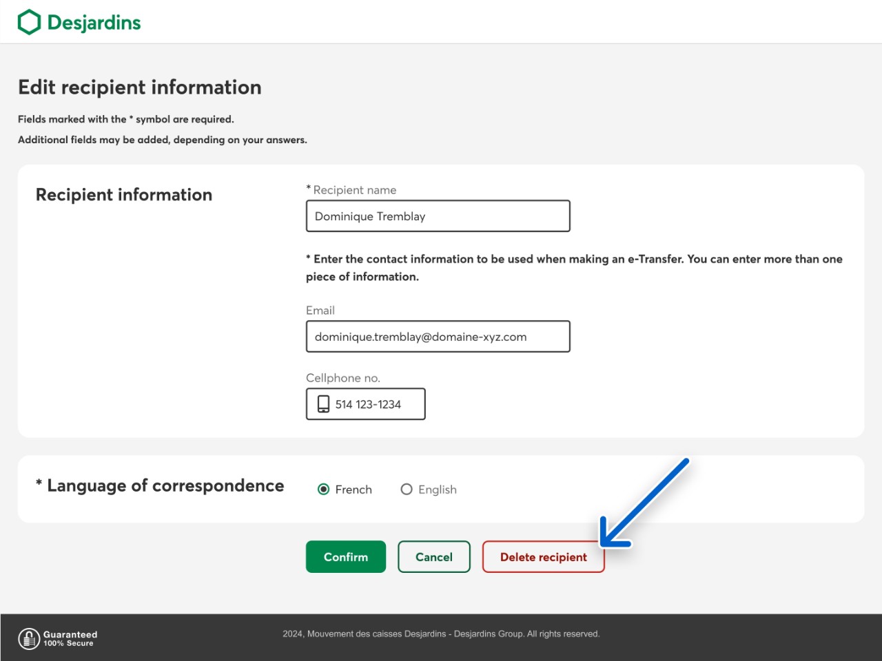Click the Guaranteed 100% Secure text
Screen dimensions: 882x661
tap(70, 638)
